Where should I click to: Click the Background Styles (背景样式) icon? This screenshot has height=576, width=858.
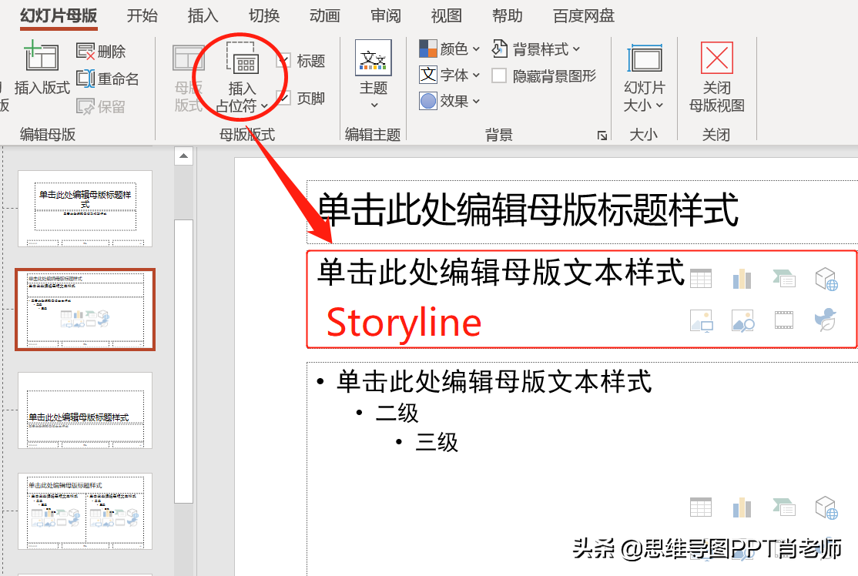click(500, 49)
